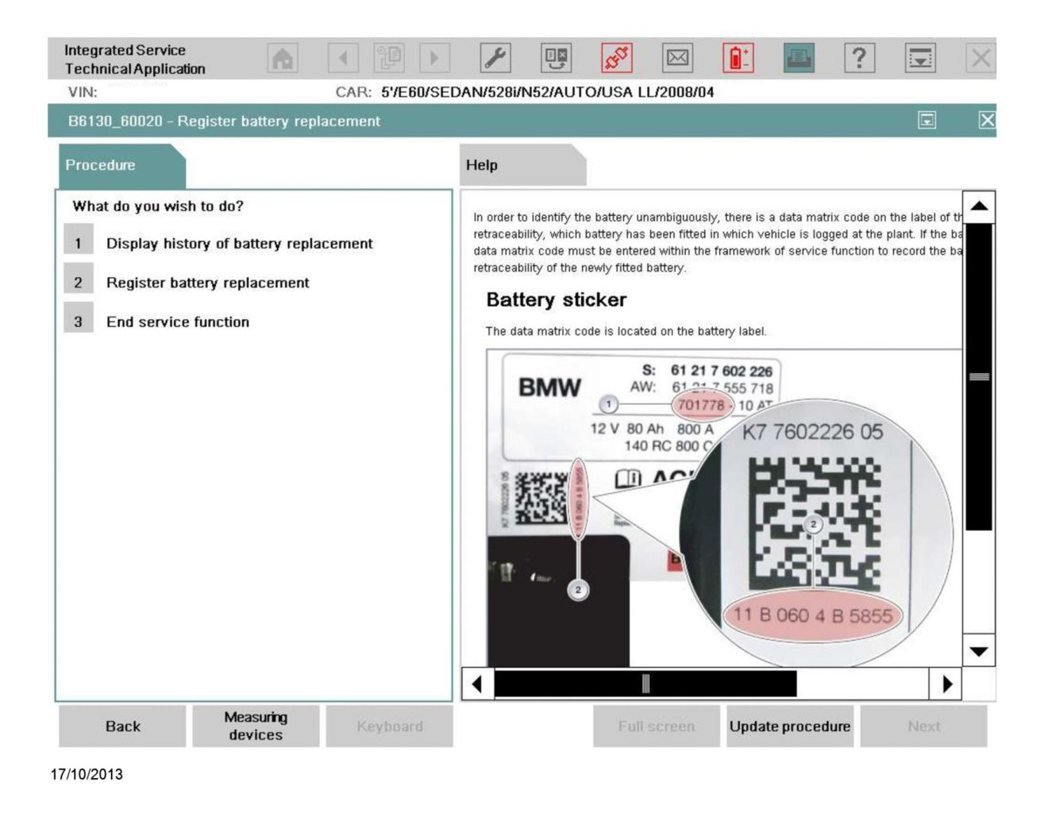This screenshot has width=1052, height=813.
Task: Select option 1 Display history of battery replacement
Action: 218,243
